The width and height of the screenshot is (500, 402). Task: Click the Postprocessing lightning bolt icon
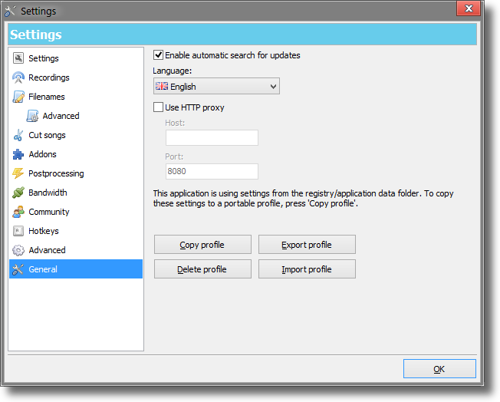[x=18, y=173]
